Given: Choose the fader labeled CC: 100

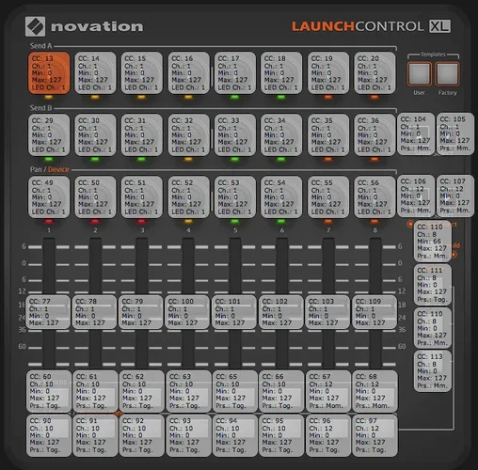Looking at the screenshot, I should (x=187, y=312).
